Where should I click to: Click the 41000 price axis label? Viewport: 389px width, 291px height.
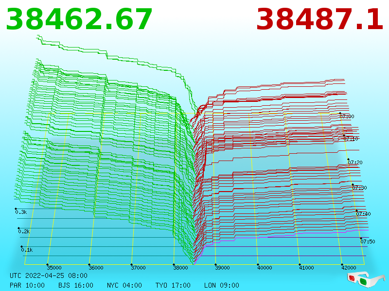(x=306, y=268)
